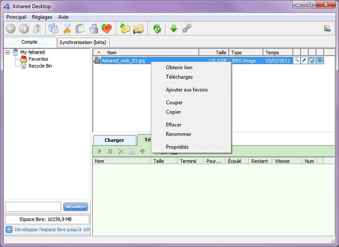This screenshot has height=247, width=339.
Task: Sort files by Taille column header
Action: coord(214,52)
